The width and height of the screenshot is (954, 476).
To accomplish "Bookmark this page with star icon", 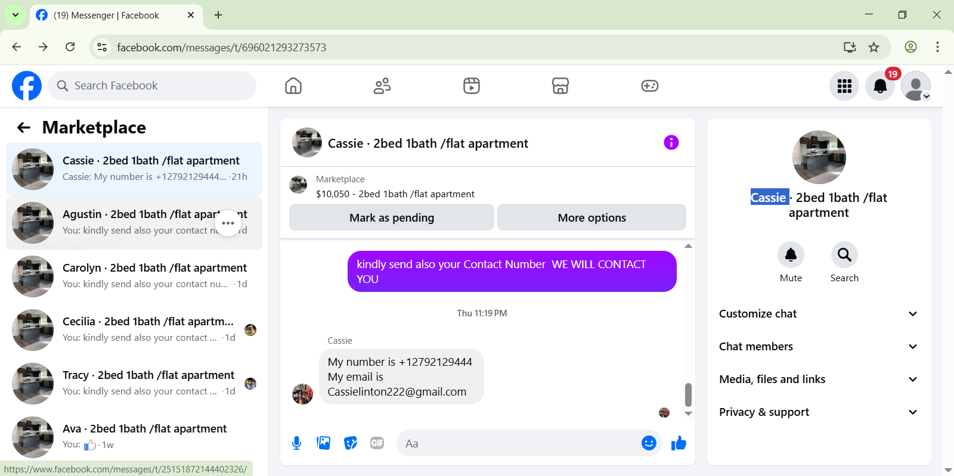I will 874,47.
